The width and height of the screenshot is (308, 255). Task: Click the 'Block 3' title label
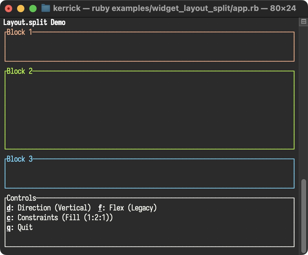click(20, 159)
